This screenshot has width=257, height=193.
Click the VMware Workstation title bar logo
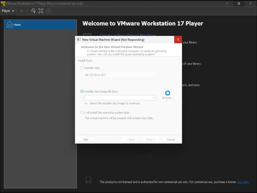tap(3, 4)
